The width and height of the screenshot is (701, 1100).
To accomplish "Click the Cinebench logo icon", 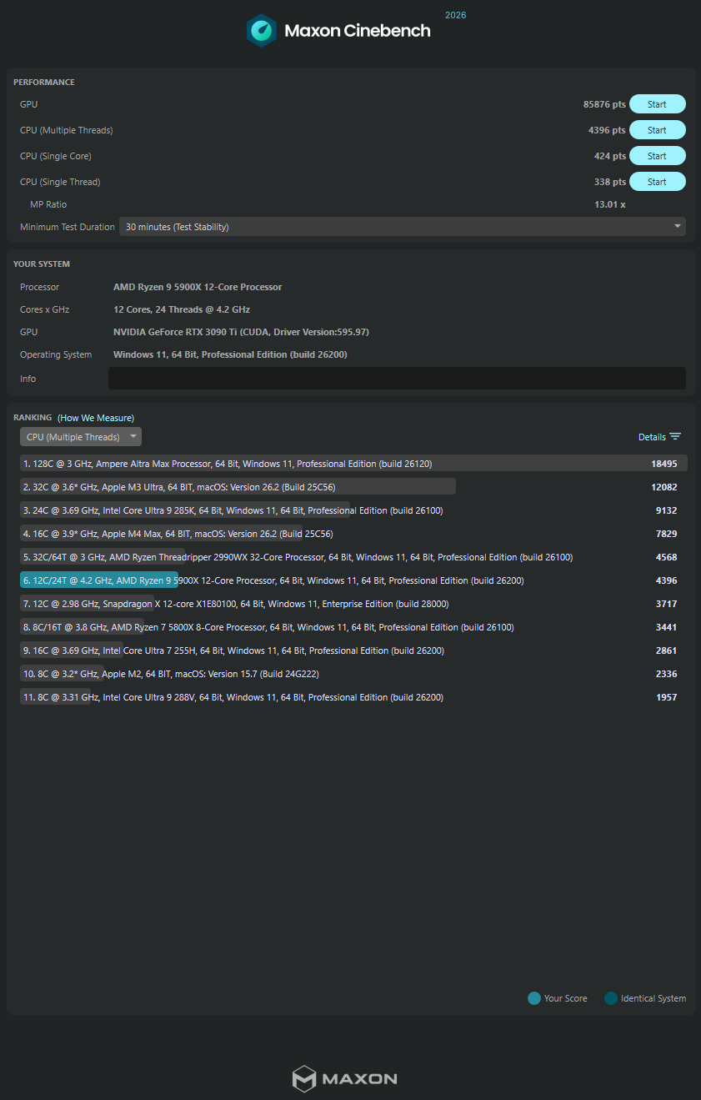I will [x=262, y=31].
